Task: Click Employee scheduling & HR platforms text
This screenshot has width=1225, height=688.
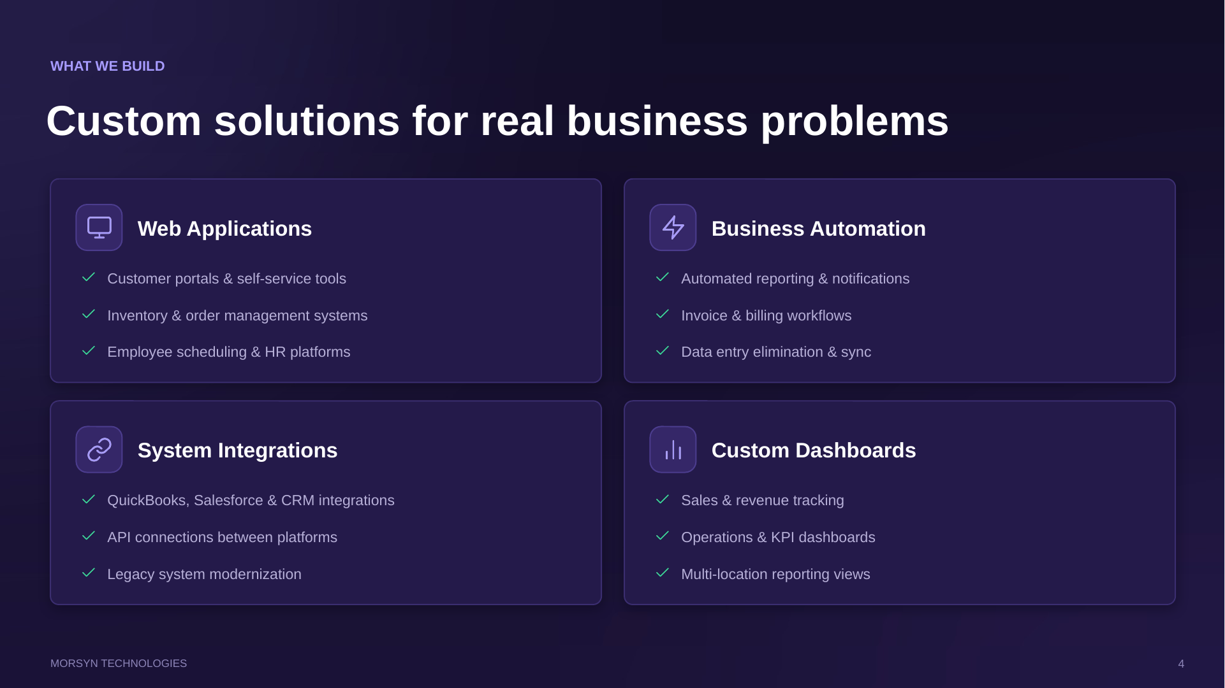Action: tap(228, 352)
